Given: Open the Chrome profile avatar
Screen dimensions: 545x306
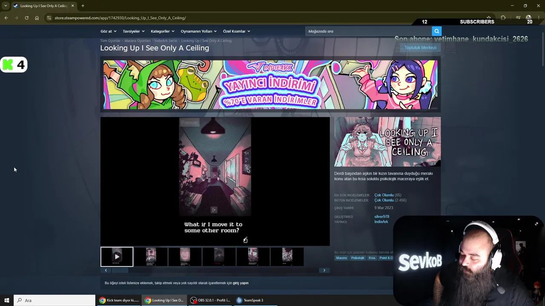Looking at the screenshot, I should click(528, 18).
